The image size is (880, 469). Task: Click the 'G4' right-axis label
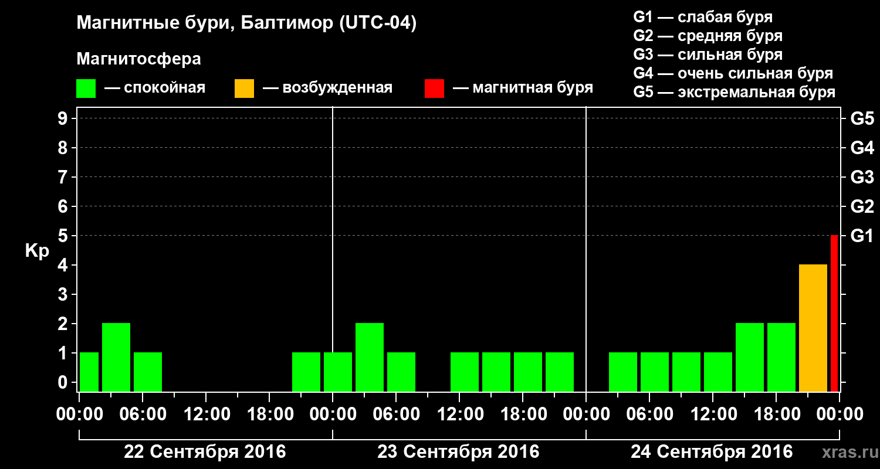click(862, 148)
